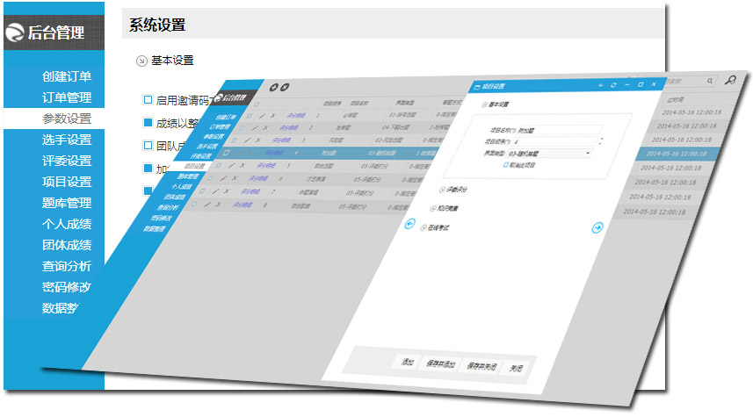The width and height of the screenshot is (753, 417).
Task: Click the pin icon in 项目设置 dialog title bar
Action: point(600,85)
